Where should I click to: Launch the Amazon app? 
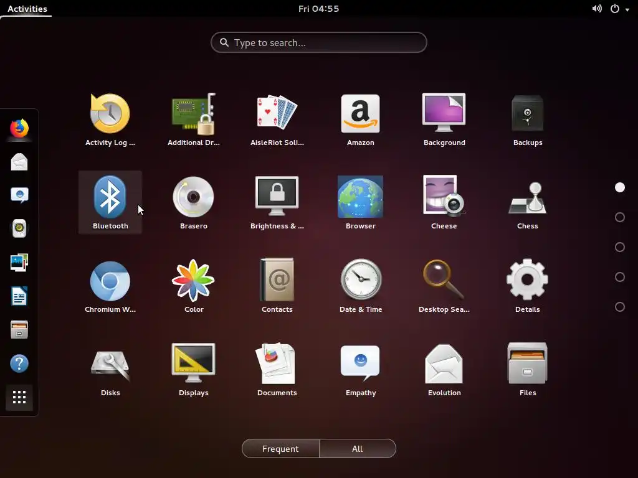361,119
